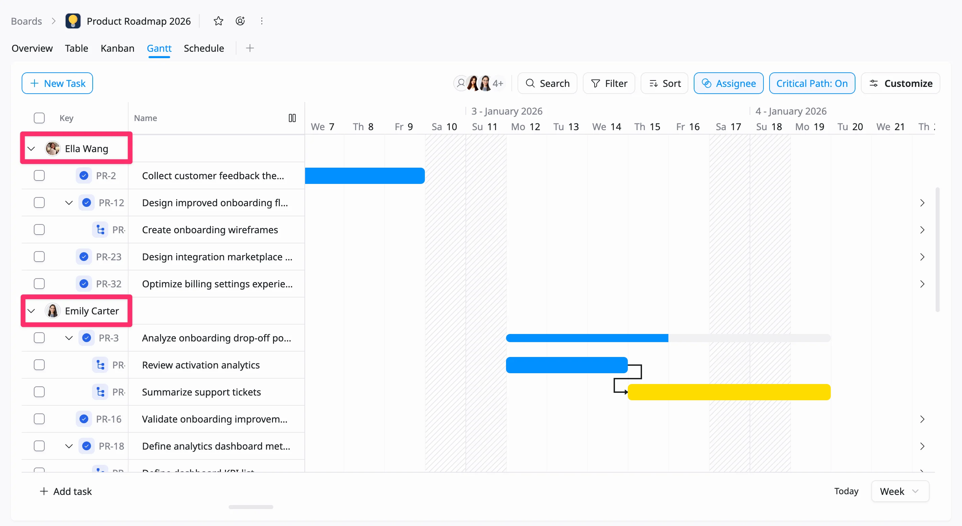Viewport: 962px width, 526px height.
Task: Open the Week timescale dropdown
Action: [x=900, y=491]
